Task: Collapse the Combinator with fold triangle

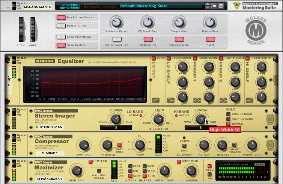Action: tap(8, 9)
